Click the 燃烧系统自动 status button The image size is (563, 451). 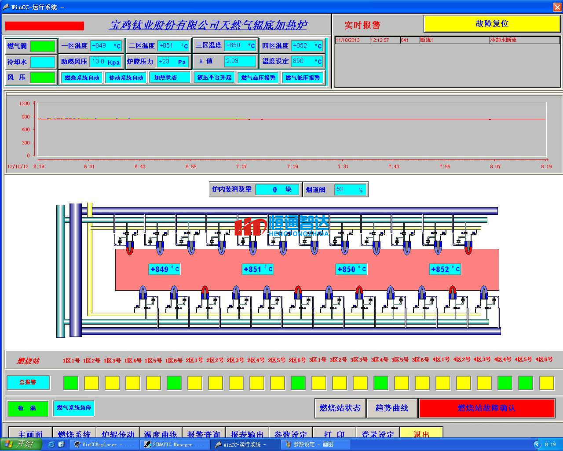coord(82,78)
